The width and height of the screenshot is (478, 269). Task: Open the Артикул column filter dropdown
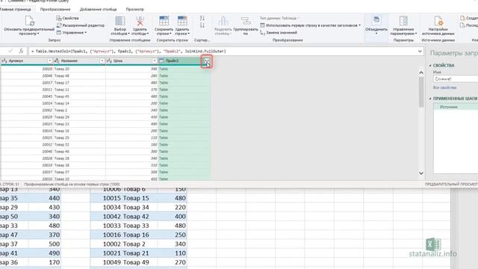(49, 61)
